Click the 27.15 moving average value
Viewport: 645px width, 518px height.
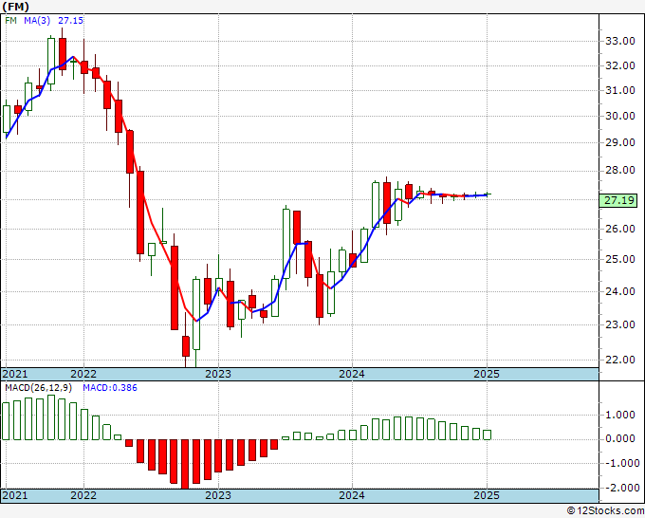pos(70,20)
